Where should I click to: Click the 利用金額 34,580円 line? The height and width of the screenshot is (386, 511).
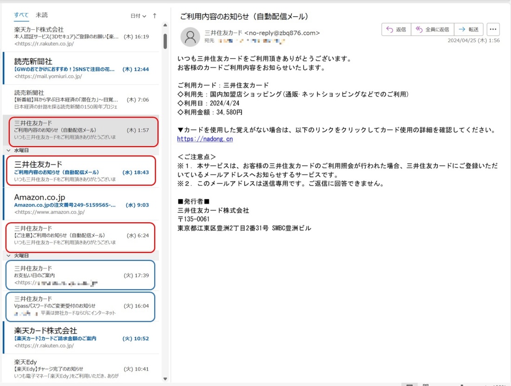(210, 112)
